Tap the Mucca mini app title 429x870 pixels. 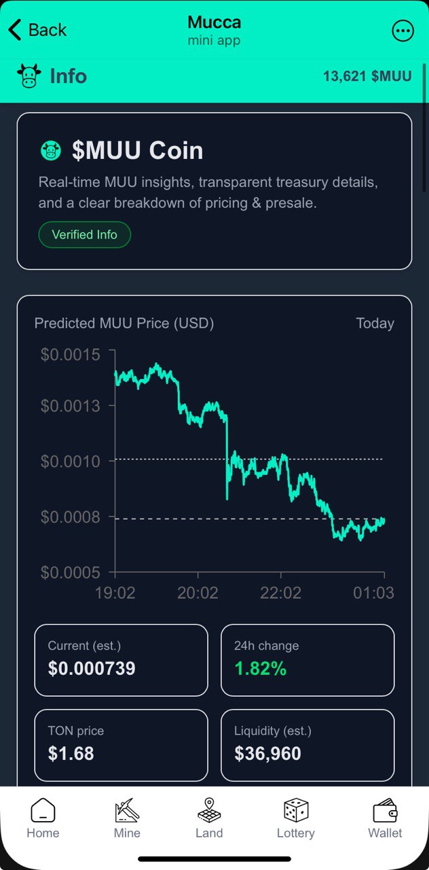(214, 30)
